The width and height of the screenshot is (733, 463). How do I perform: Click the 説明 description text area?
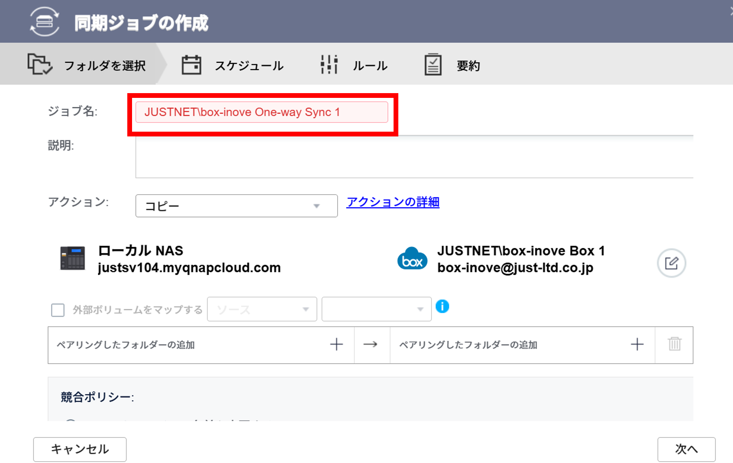(414, 156)
